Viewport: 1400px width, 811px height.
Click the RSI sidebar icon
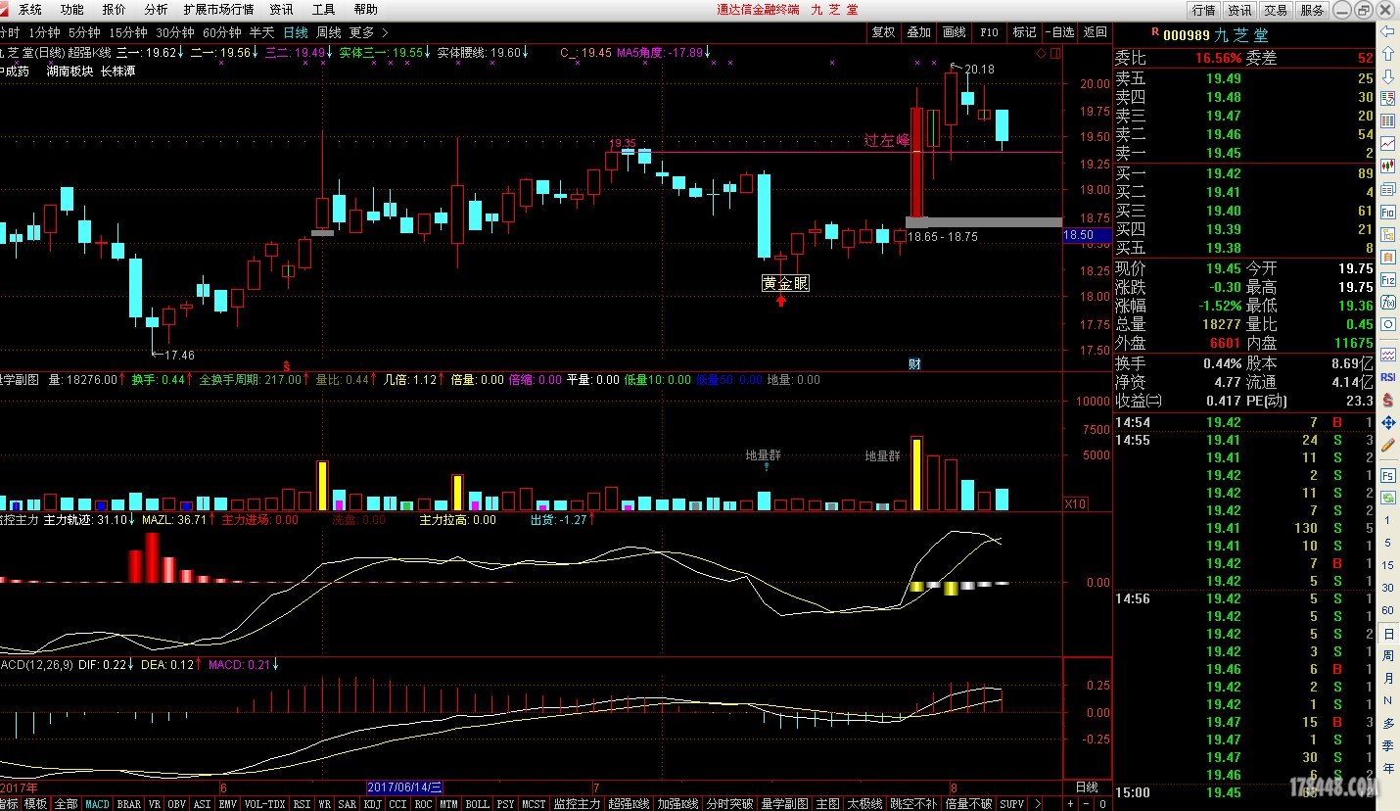[1388, 377]
